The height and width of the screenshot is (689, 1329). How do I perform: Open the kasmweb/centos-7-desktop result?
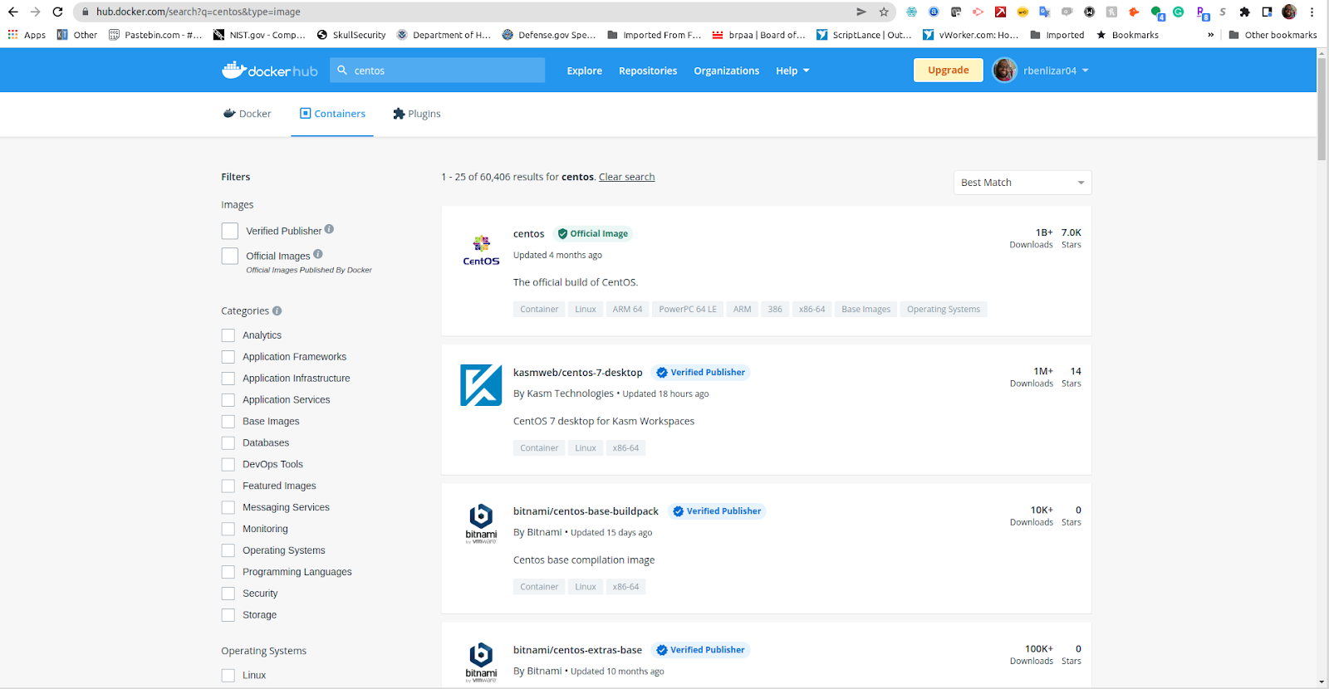click(x=578, y=373)
